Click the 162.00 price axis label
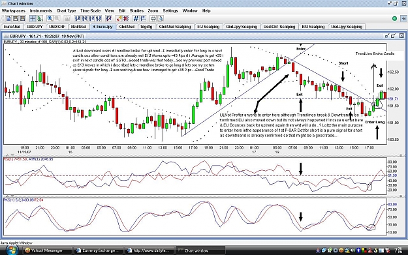The height and width of the screenshot is (255, 408). [x=393, y=89]
